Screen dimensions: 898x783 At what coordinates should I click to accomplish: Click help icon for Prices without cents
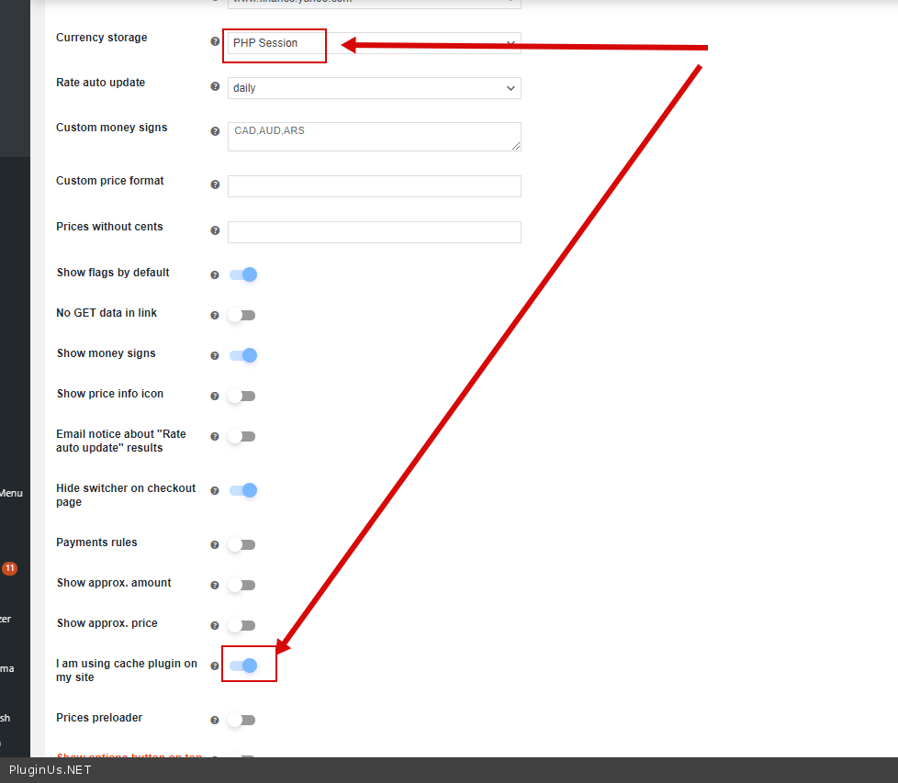pyautogui.click(x=215, y=230)
